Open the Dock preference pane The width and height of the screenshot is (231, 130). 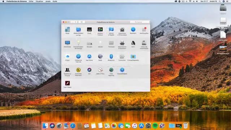coord(89,30)
